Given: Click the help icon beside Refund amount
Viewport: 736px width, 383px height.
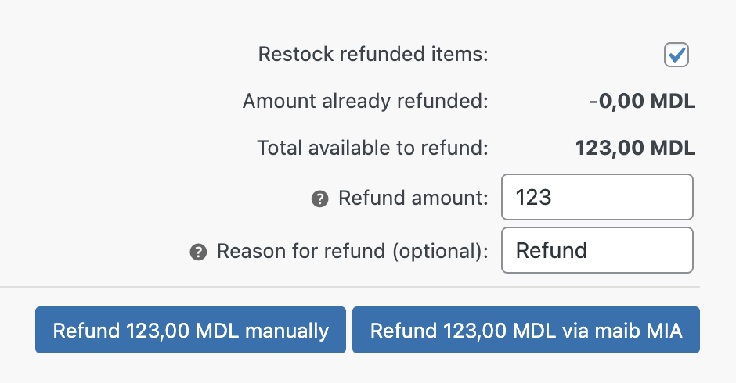Looking at the screenshot, I should (319, 199).
